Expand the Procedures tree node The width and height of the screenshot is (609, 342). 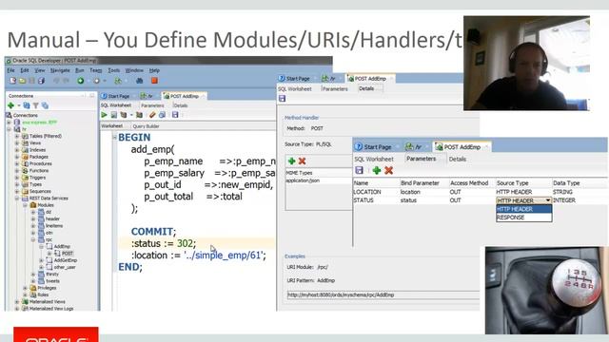tap(17, 163)
